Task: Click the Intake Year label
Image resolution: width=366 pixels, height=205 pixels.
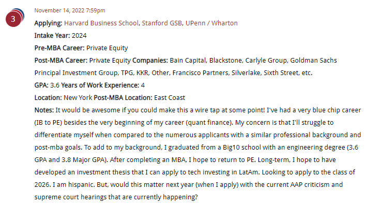Action: click(x=52, y=36)
